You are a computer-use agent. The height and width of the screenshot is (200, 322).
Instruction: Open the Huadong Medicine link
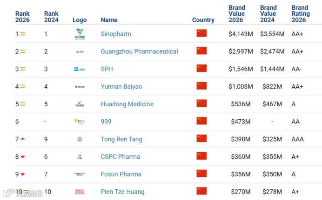click(x=127, y=104)
